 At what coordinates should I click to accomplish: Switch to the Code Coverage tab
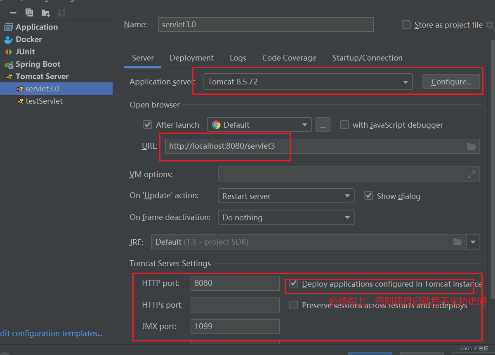pyautogui.click(x=289, y=58)
